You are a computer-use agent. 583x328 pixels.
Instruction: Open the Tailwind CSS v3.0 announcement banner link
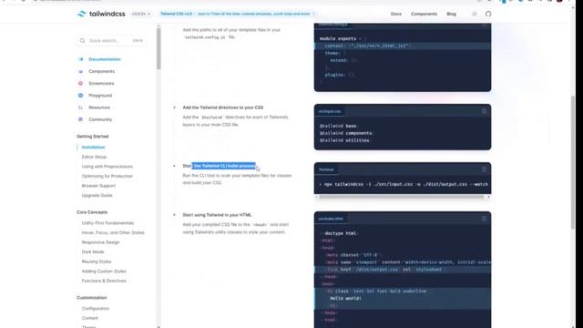click(238, 14)
